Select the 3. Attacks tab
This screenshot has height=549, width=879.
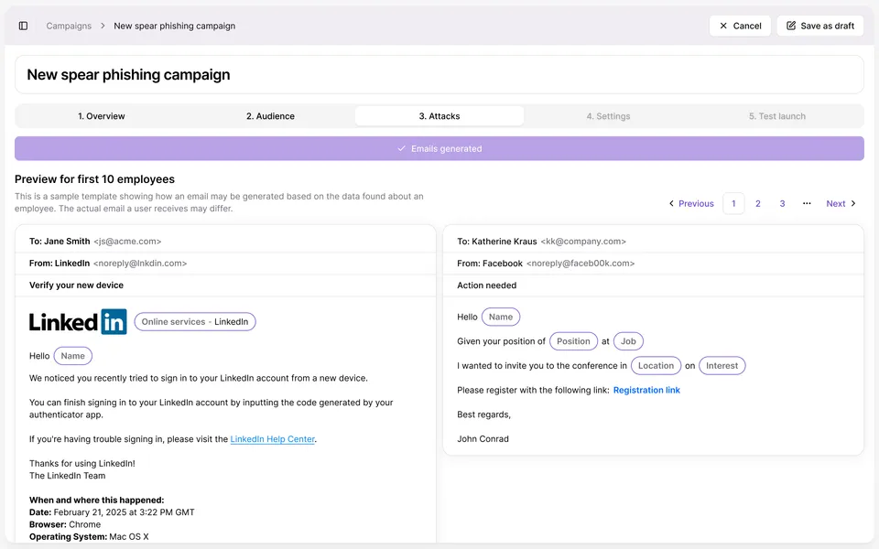click(x=439, y=116)
